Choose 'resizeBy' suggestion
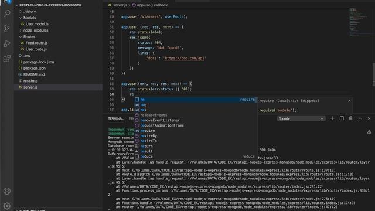The width and height of the screenshot is (375, 211). (195, 136)
